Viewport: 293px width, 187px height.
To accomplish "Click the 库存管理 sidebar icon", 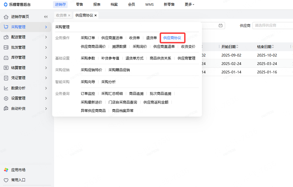I will click(x=6, y=58).
